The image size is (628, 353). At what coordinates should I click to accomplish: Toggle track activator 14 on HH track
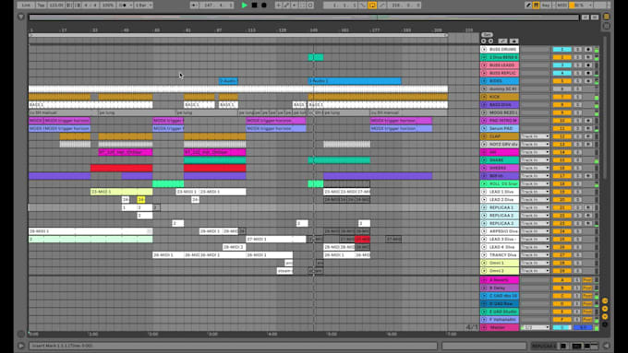coord(562,152)
